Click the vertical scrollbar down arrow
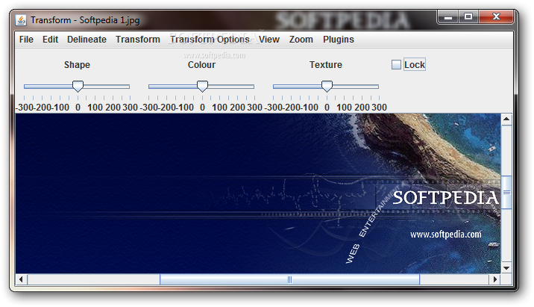 pyautogui.click(x=506, y=267)
